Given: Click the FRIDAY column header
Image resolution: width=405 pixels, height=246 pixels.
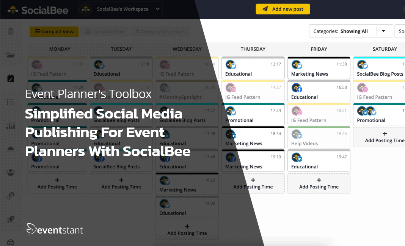Looking at the screenshot, I should tap(319, 49).
